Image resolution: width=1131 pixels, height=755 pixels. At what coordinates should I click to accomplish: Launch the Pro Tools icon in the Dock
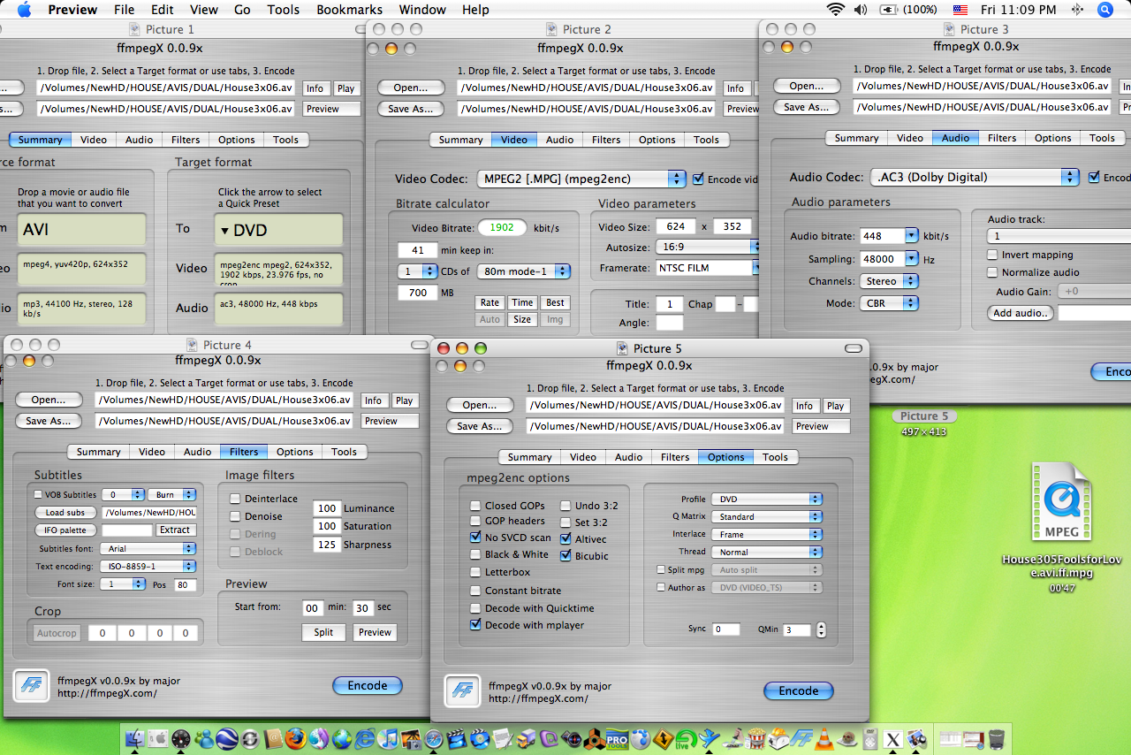616,737
